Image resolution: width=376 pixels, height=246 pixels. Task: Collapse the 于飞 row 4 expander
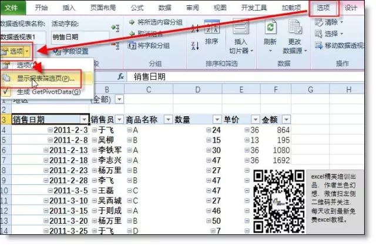tap(95, 130)
